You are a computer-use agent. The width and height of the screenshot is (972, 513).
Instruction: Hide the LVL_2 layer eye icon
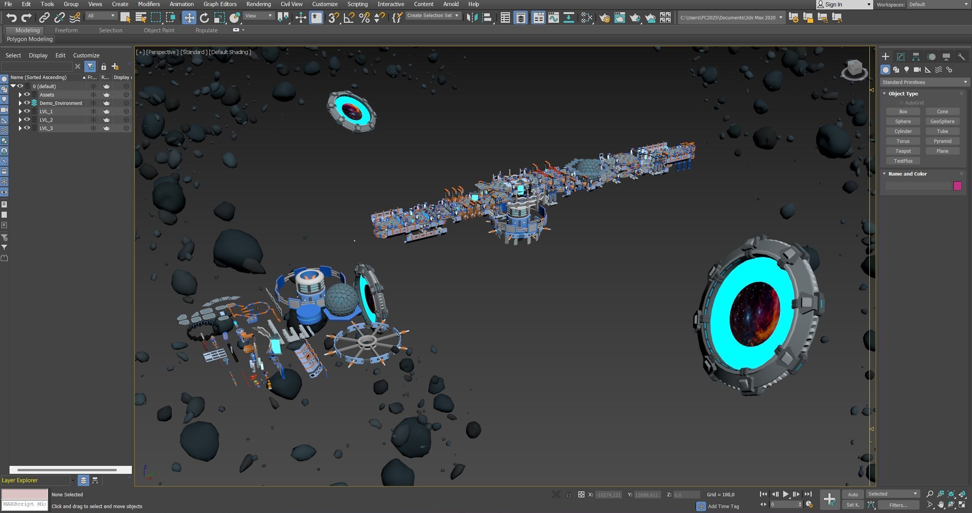27,120
